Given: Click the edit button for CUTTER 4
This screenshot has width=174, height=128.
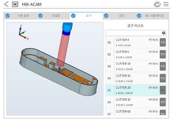Looking at the screenshot, I should (163, 42).
